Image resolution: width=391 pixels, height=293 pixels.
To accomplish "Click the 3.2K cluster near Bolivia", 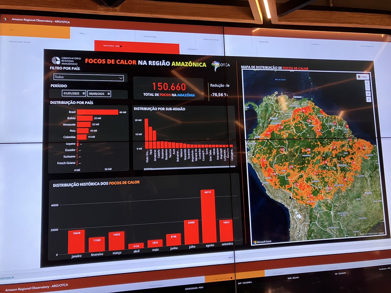I will click(x=310, y=196).
